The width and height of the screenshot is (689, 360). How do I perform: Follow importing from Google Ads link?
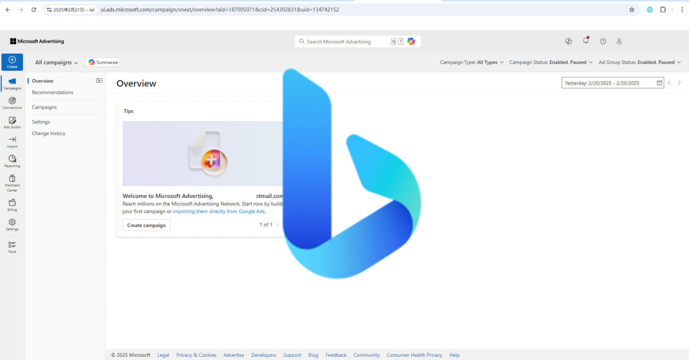[219, 211]
